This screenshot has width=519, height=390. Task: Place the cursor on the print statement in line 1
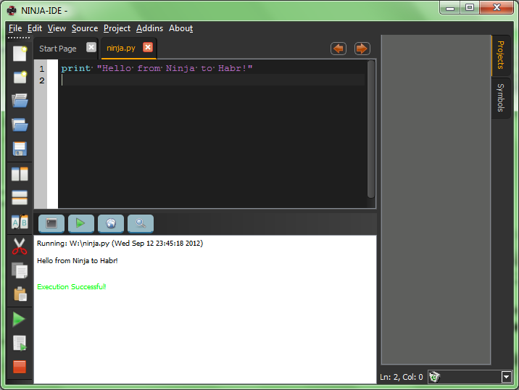pos(157,68)
